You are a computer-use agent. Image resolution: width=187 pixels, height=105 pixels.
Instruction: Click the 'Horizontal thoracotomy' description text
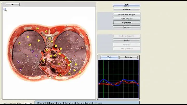[x=70, y=103]
